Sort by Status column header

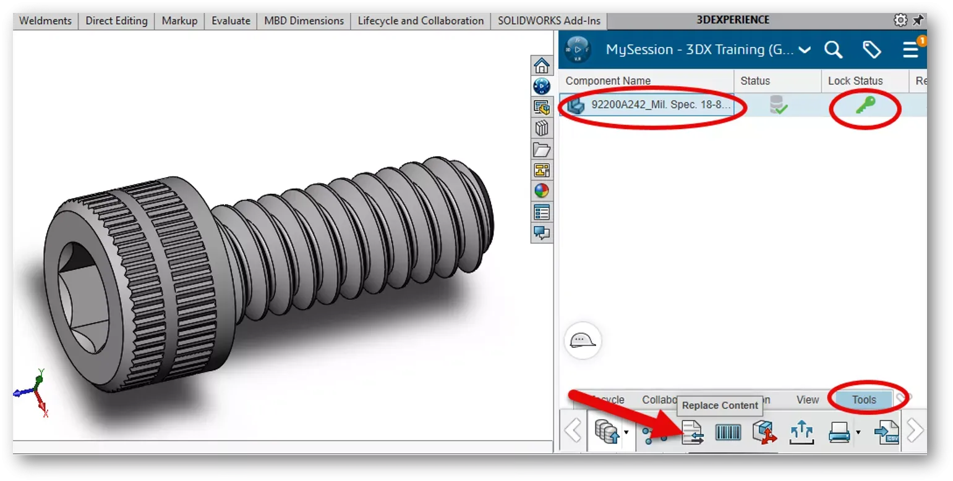pos(777,81)
